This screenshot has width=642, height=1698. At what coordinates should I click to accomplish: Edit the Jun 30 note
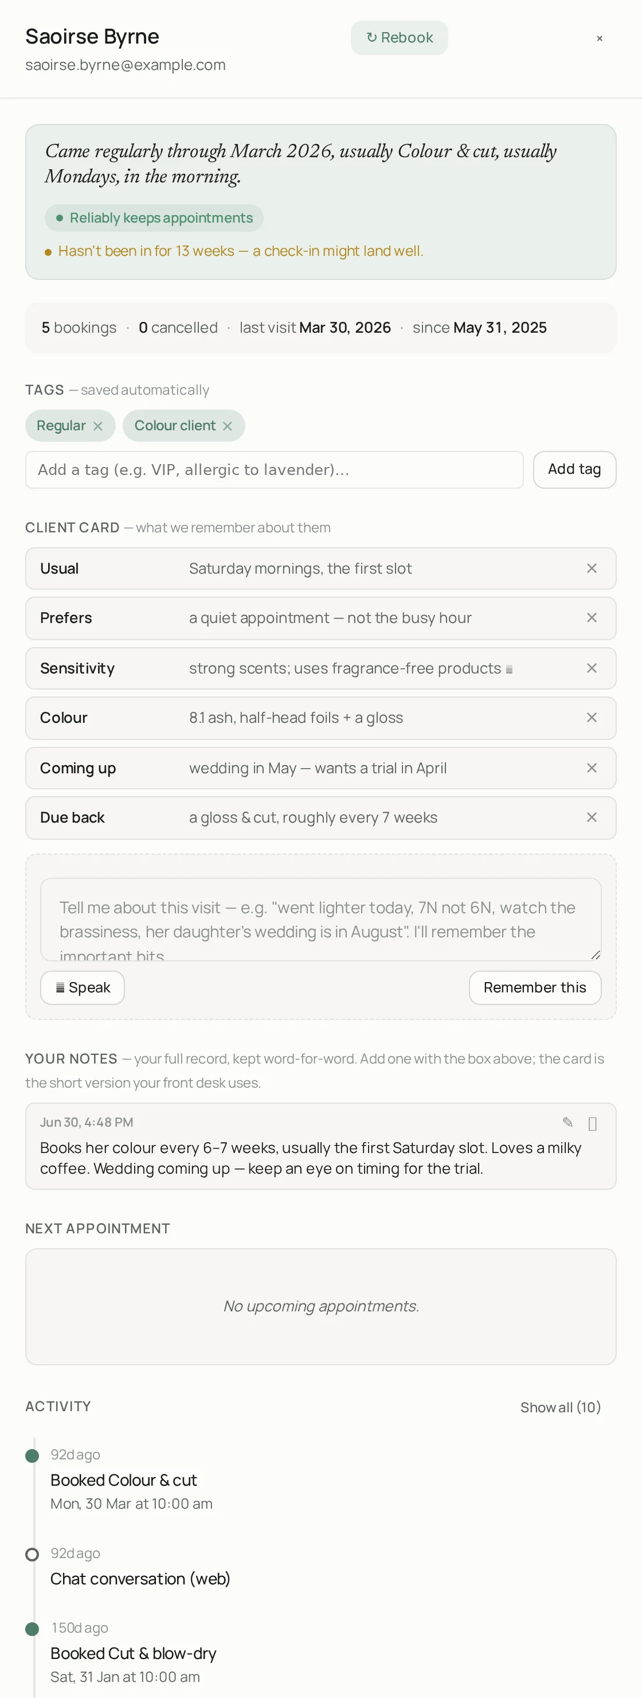coord(567,1123)
